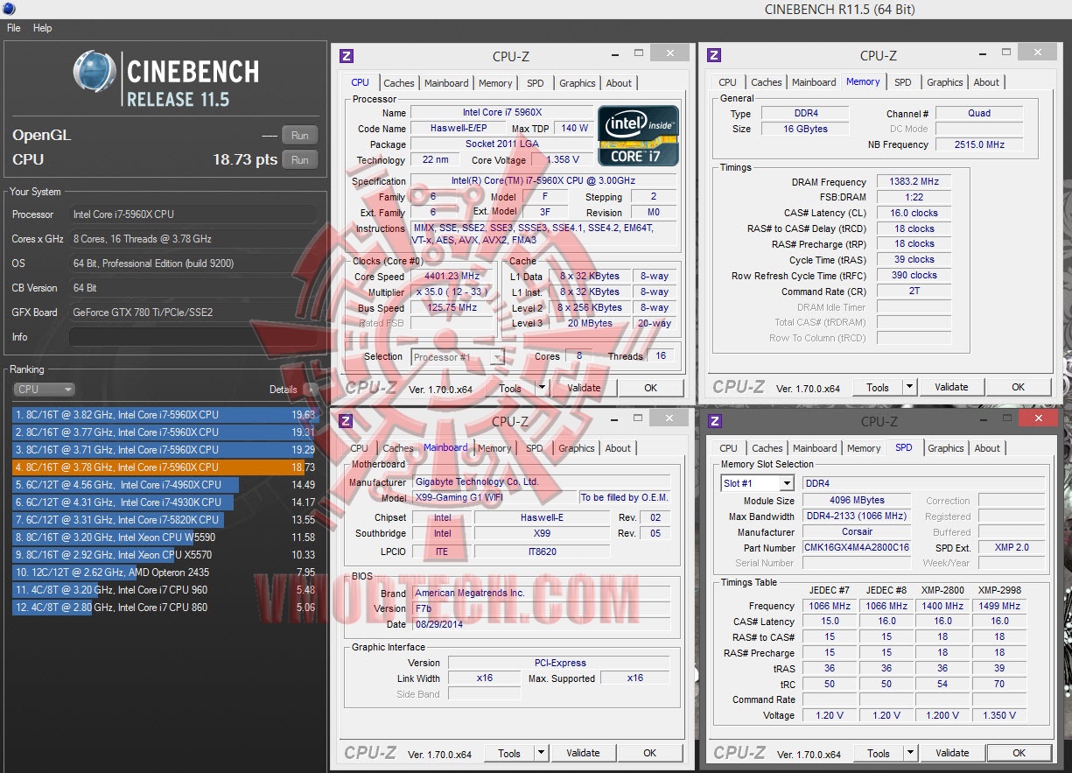Viewport: 1072px width, 773px height.
Task: Click OK in CPU window
Action: tap(651, 388)
